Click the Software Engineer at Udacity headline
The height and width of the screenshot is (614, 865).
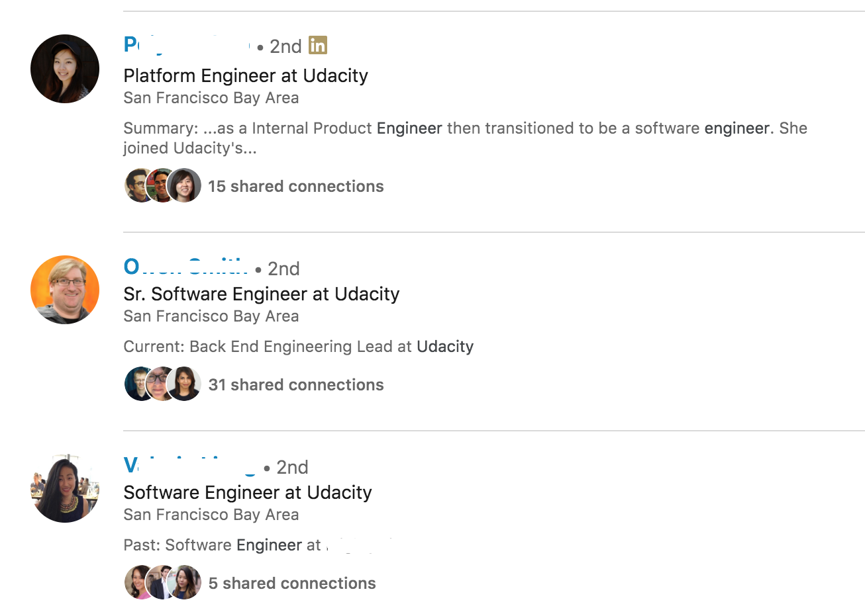coord(248,492)
